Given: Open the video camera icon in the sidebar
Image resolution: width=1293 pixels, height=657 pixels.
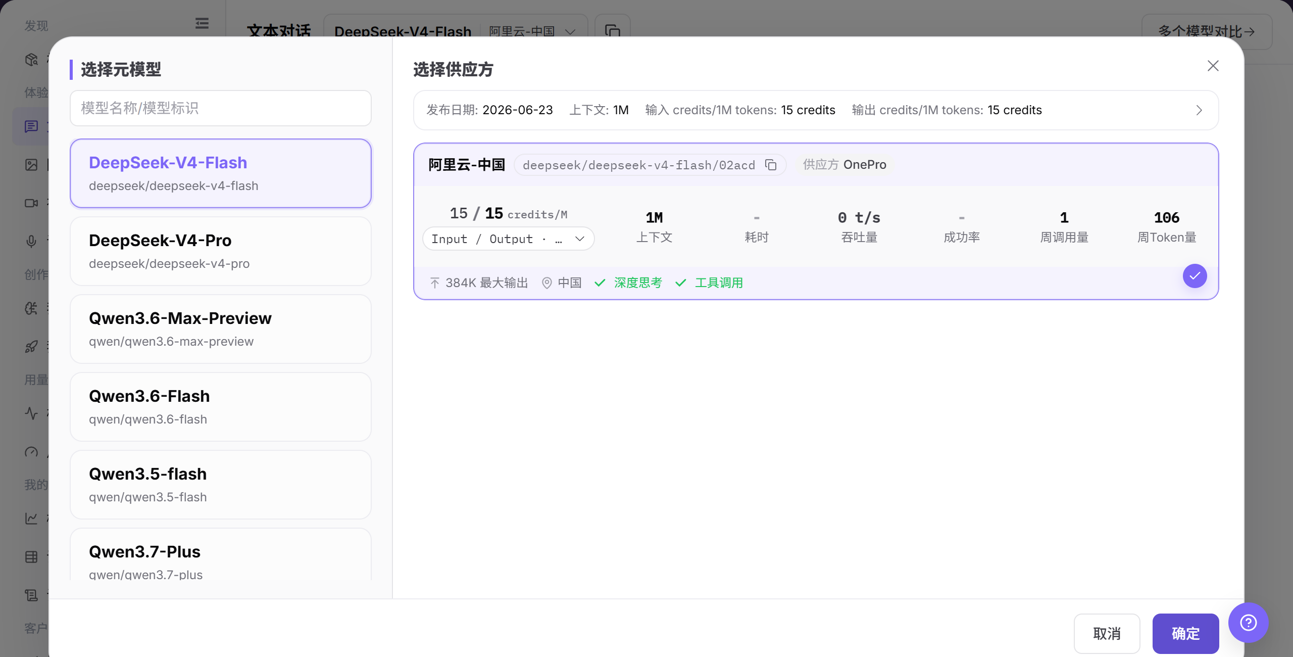Looking at the screenshot, I should tap(31, 203).
